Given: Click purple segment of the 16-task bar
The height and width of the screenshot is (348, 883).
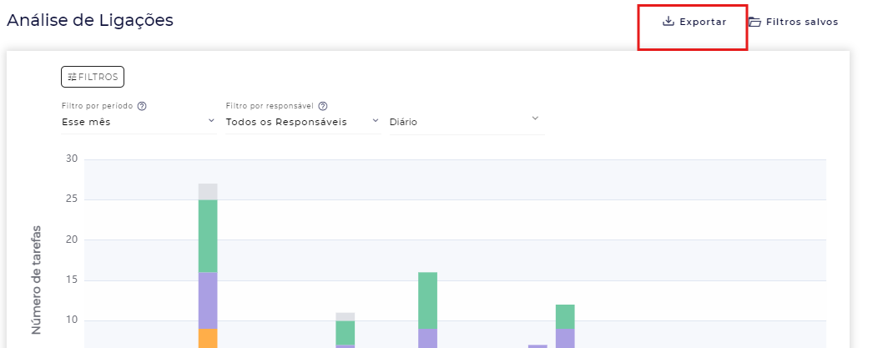Looking at the screenshot, I should [x=427, y=337].
